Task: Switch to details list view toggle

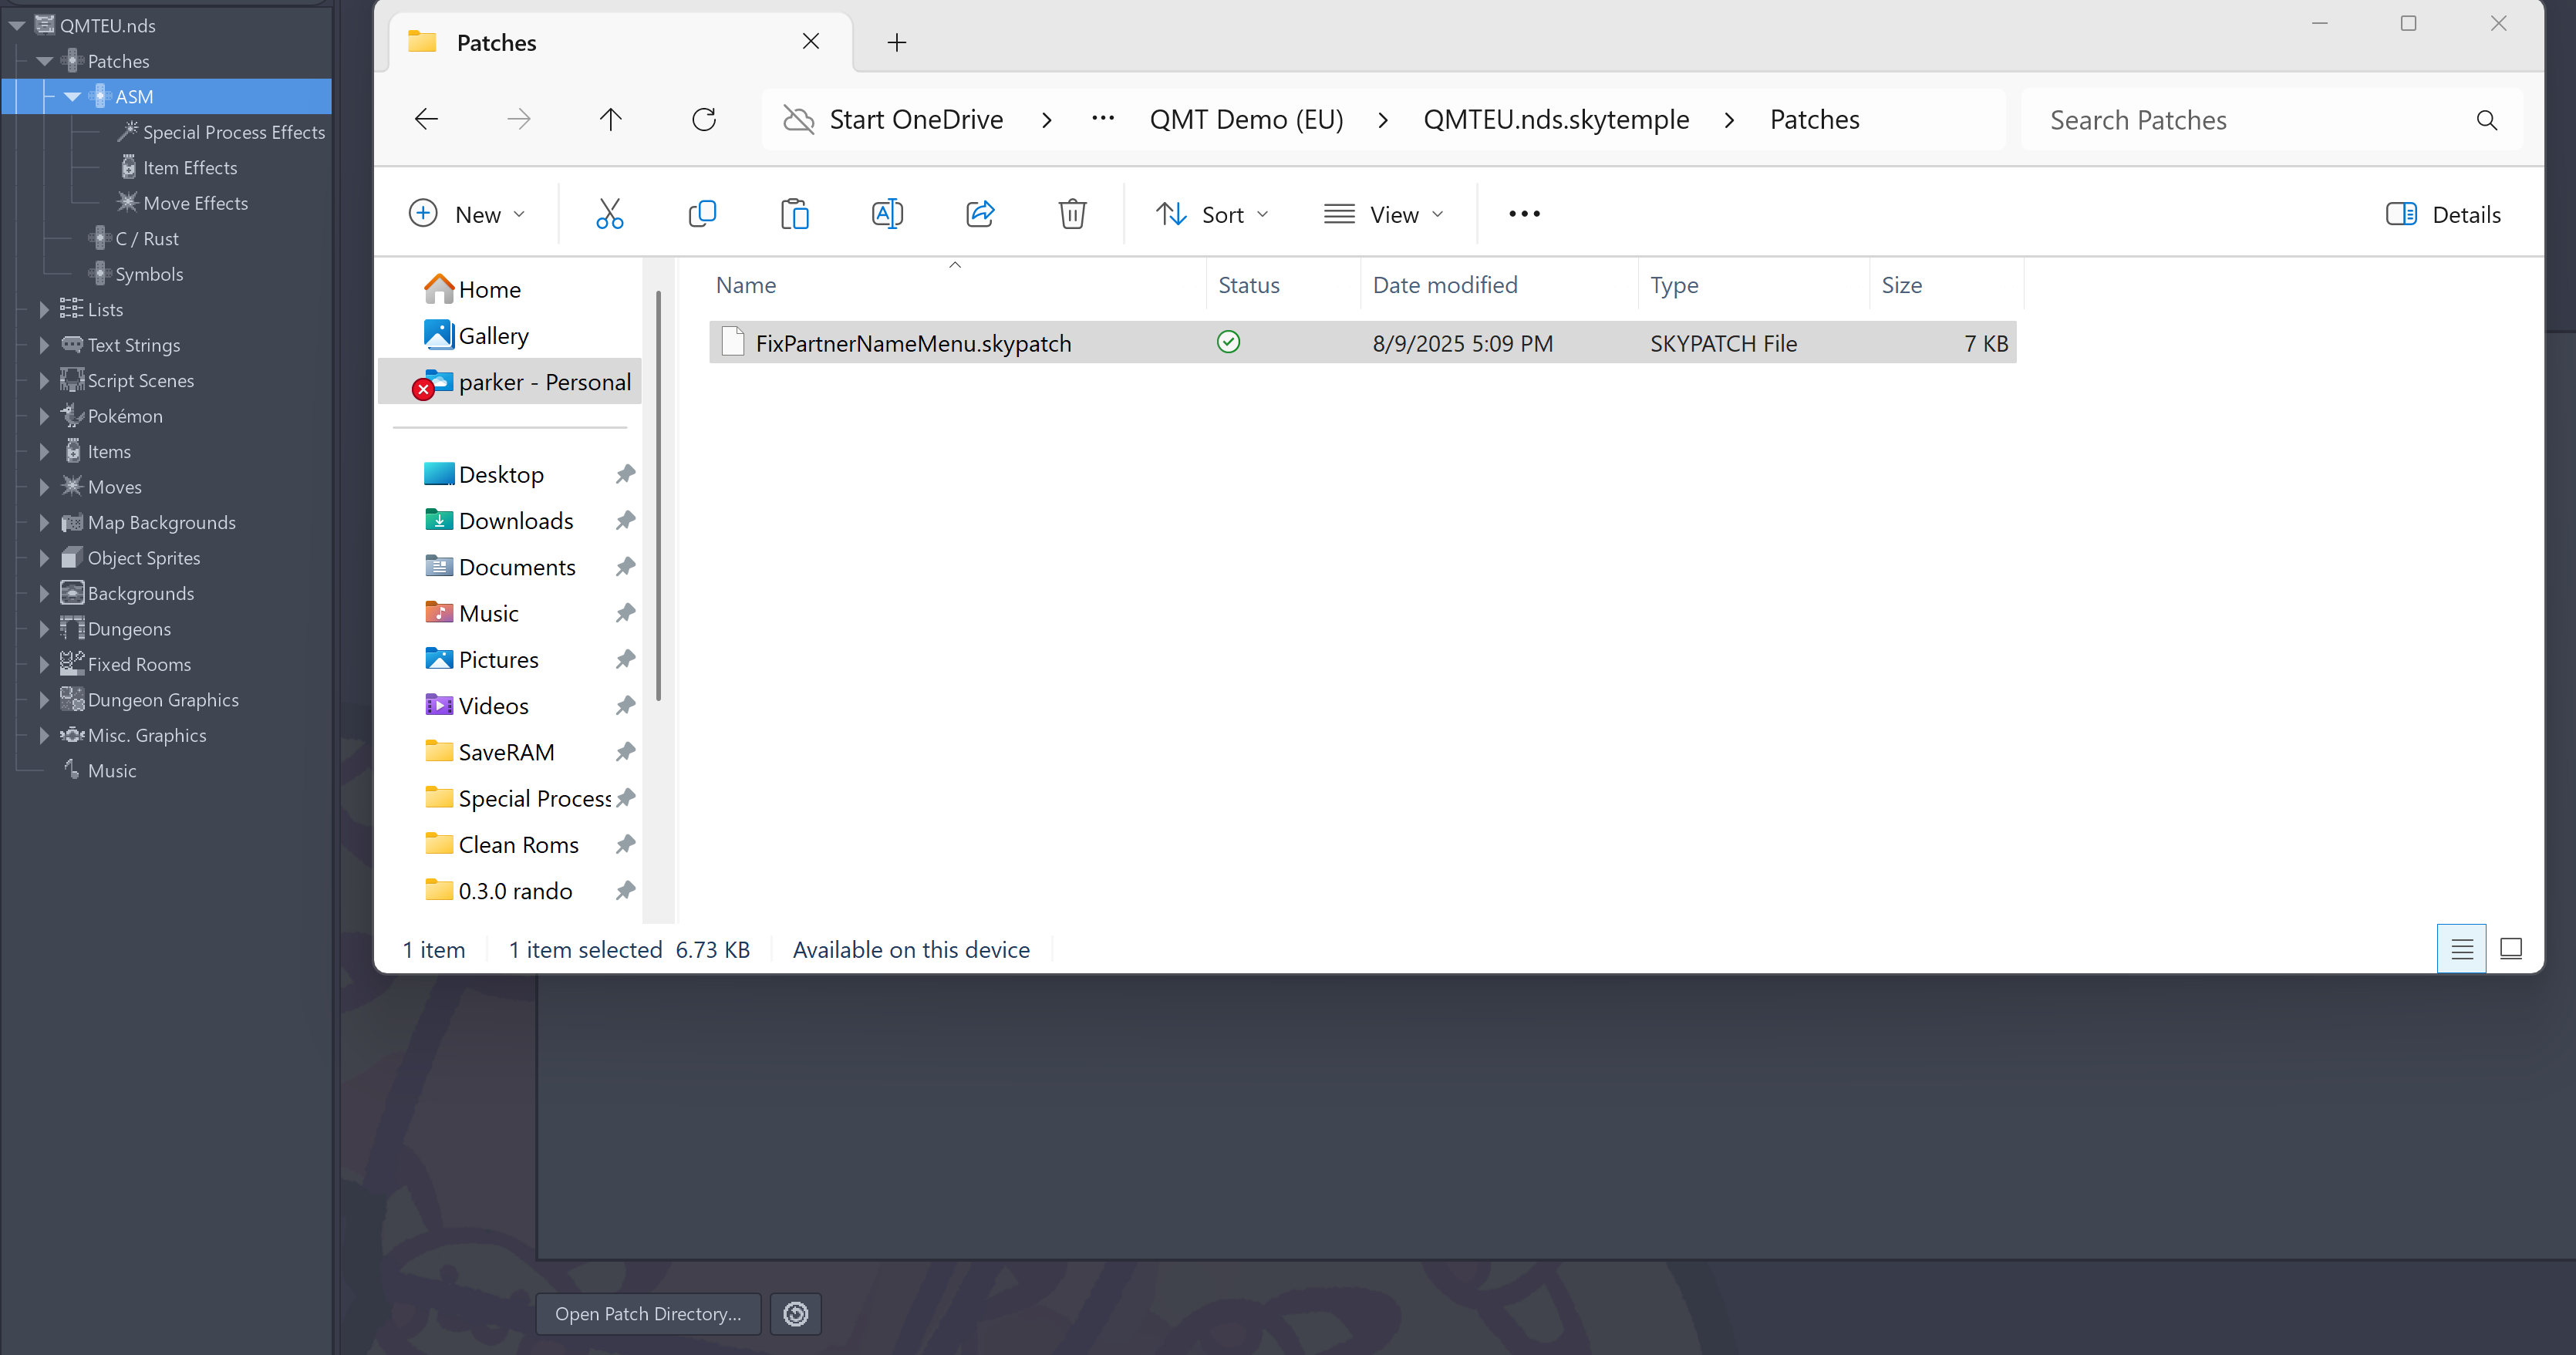Action: click(x=2461, y=948)
